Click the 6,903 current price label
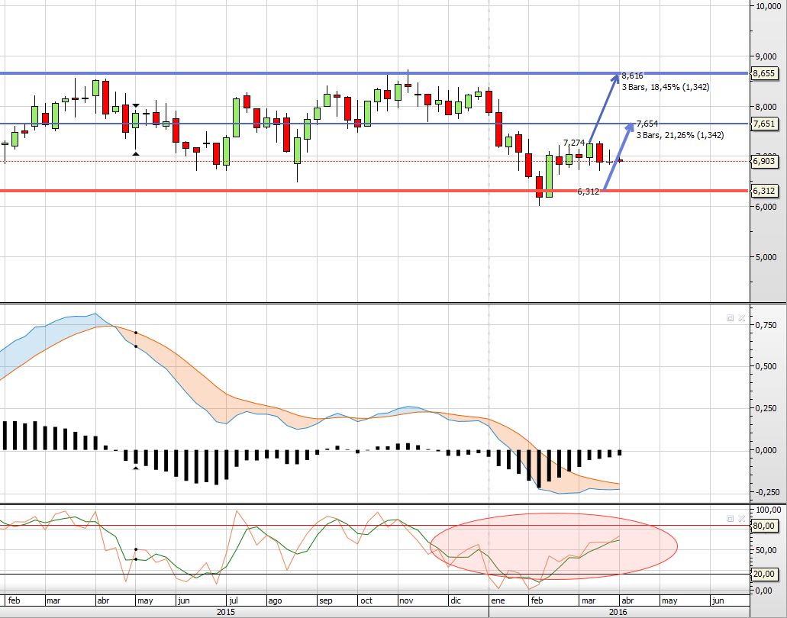The width and height of the screenshot is (787, 618). (764, 161)
